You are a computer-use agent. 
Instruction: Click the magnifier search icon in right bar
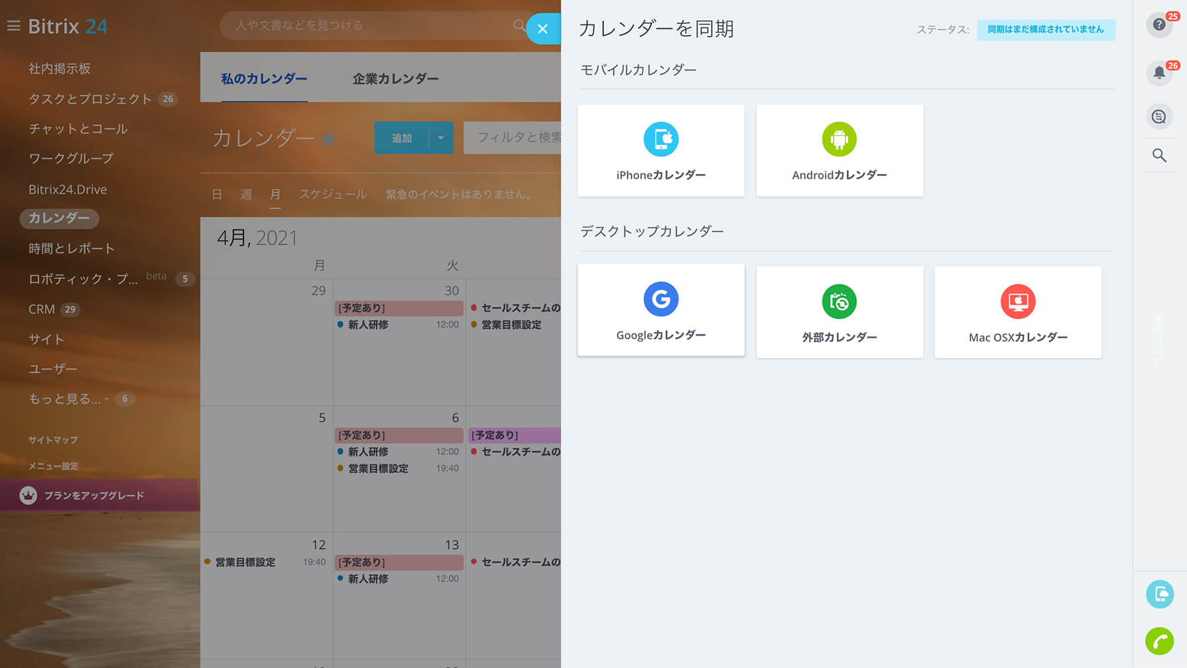1159,156
